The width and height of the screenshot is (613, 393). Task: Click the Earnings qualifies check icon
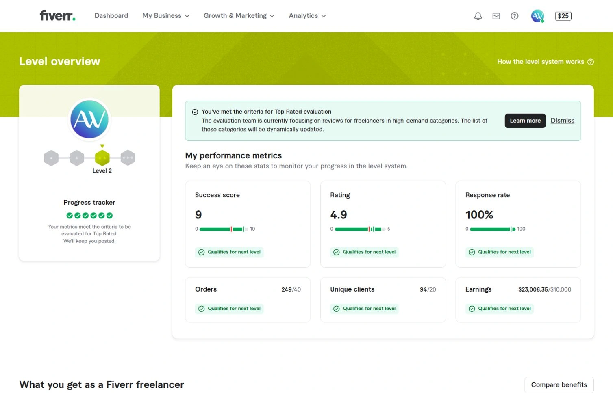click(x=472, y=309)
